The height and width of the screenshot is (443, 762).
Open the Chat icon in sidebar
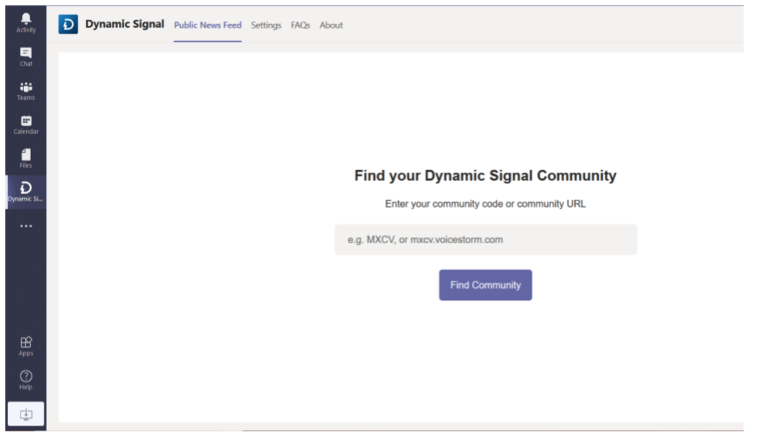[25, 52]
